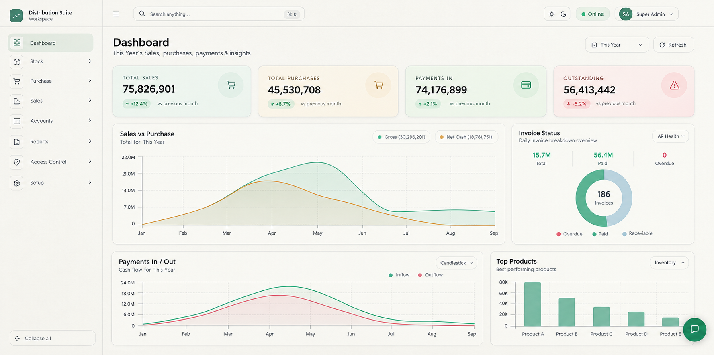Viewport: 714px width, 355px height.
Task: Click the Accounts sidebar icon
Action: click(17, 121)
